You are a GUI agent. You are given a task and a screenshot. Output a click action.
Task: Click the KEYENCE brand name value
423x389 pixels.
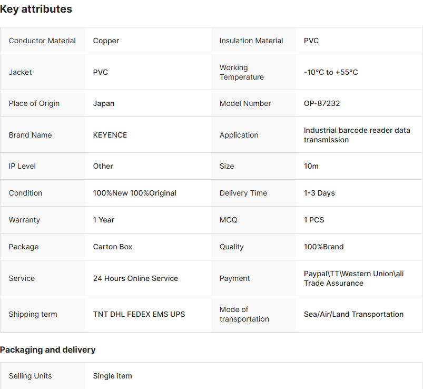pyautogui.click(x=110, y=135)
